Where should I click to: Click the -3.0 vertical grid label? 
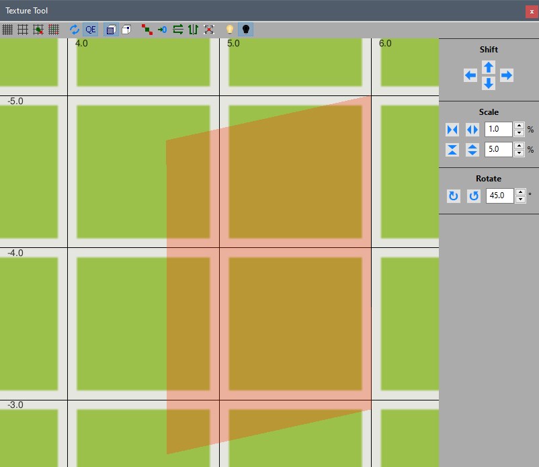15,405
